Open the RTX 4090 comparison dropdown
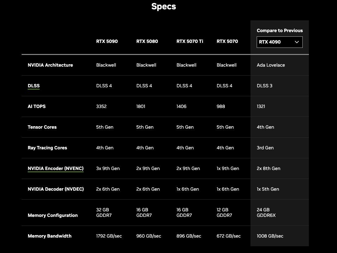Screen dimensions: 337x253 point(280,42)
